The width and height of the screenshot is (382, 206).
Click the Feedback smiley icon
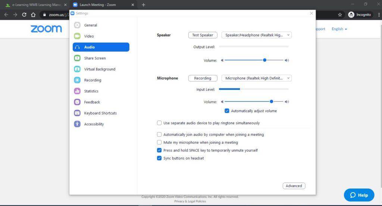click(x=77, y=102)
